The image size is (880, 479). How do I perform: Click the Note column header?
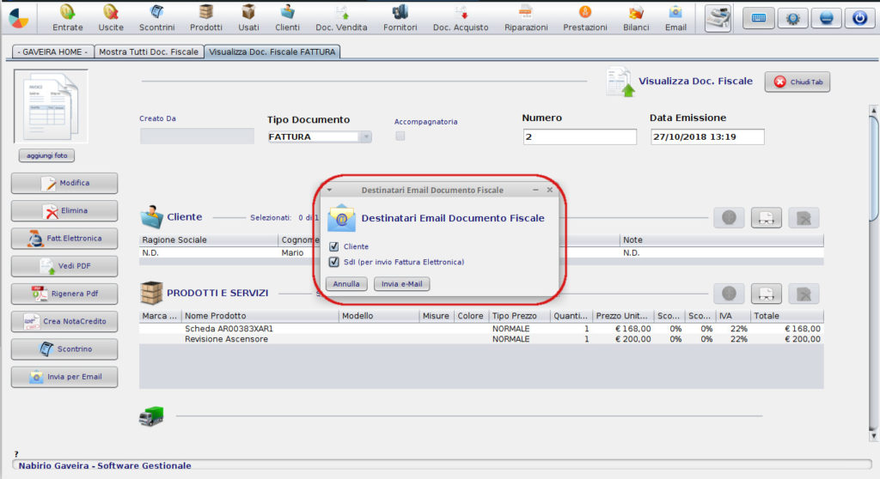(x=721, y=240)
